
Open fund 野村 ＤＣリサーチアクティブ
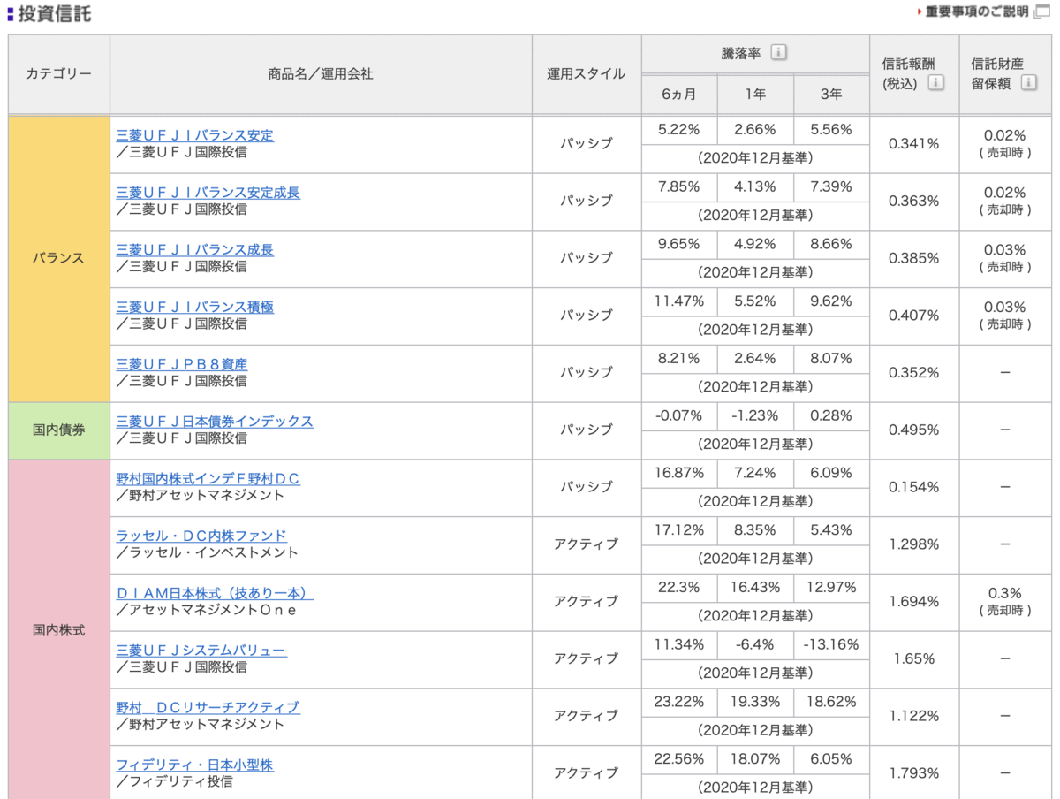click(x=208, y=708)
